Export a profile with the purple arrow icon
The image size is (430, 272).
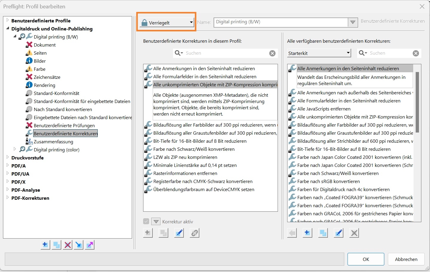point(89,245)
